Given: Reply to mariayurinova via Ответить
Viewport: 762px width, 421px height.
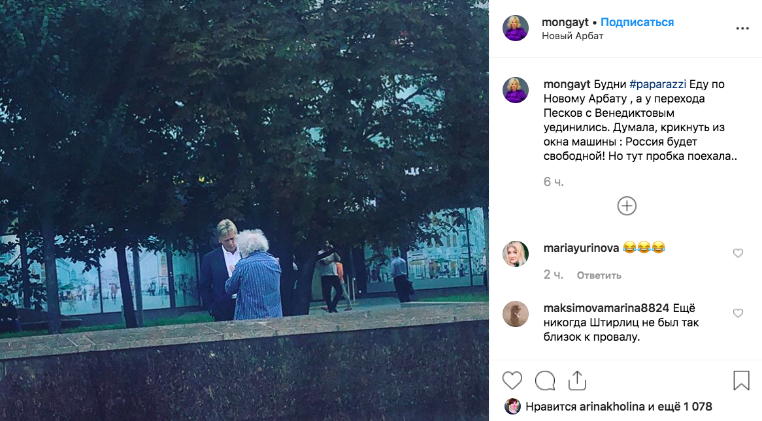Looking at the screenshot, I should 599,275.
